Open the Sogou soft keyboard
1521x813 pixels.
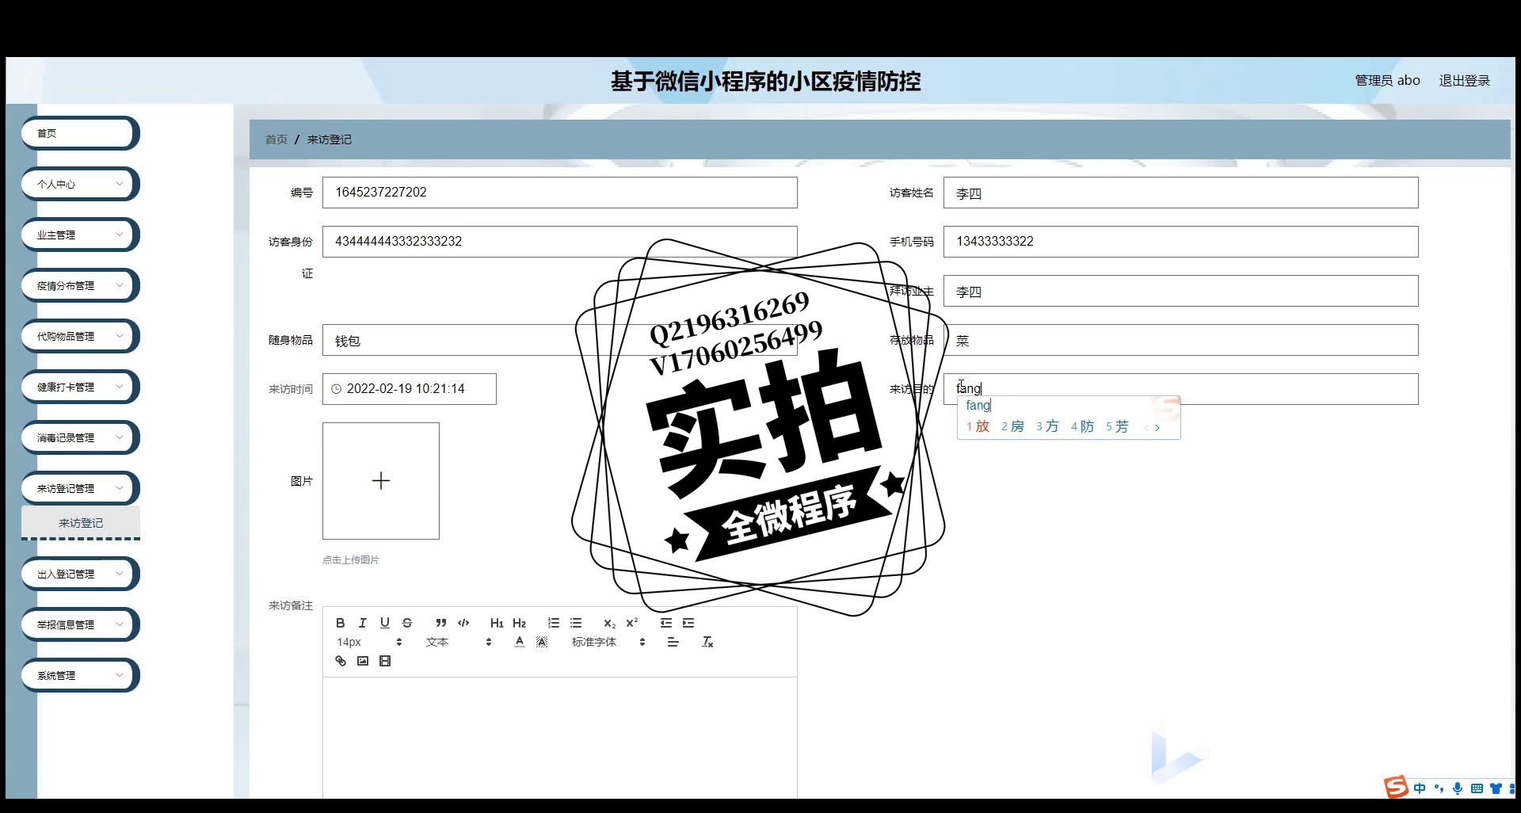(1477, 788)
